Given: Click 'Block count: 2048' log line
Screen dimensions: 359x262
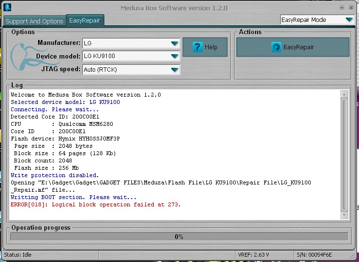Looking at the screenshot, I should (x=43, y=161).
